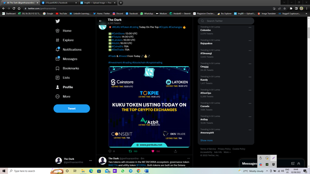Like the KUKU token tweet
The width and height of the screenshot is (310, 174).
coord(153,151)
